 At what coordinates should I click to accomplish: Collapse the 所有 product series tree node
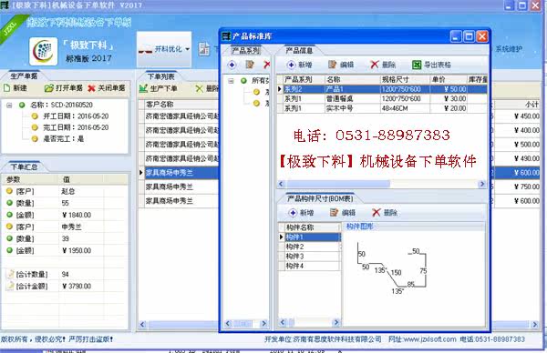(x=231, y=81)
